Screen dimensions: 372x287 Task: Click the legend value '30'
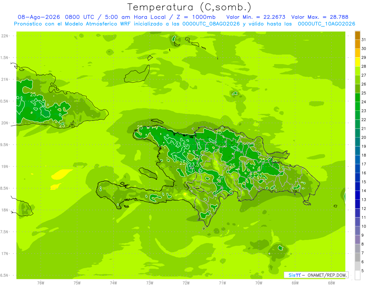click(364, 48)
